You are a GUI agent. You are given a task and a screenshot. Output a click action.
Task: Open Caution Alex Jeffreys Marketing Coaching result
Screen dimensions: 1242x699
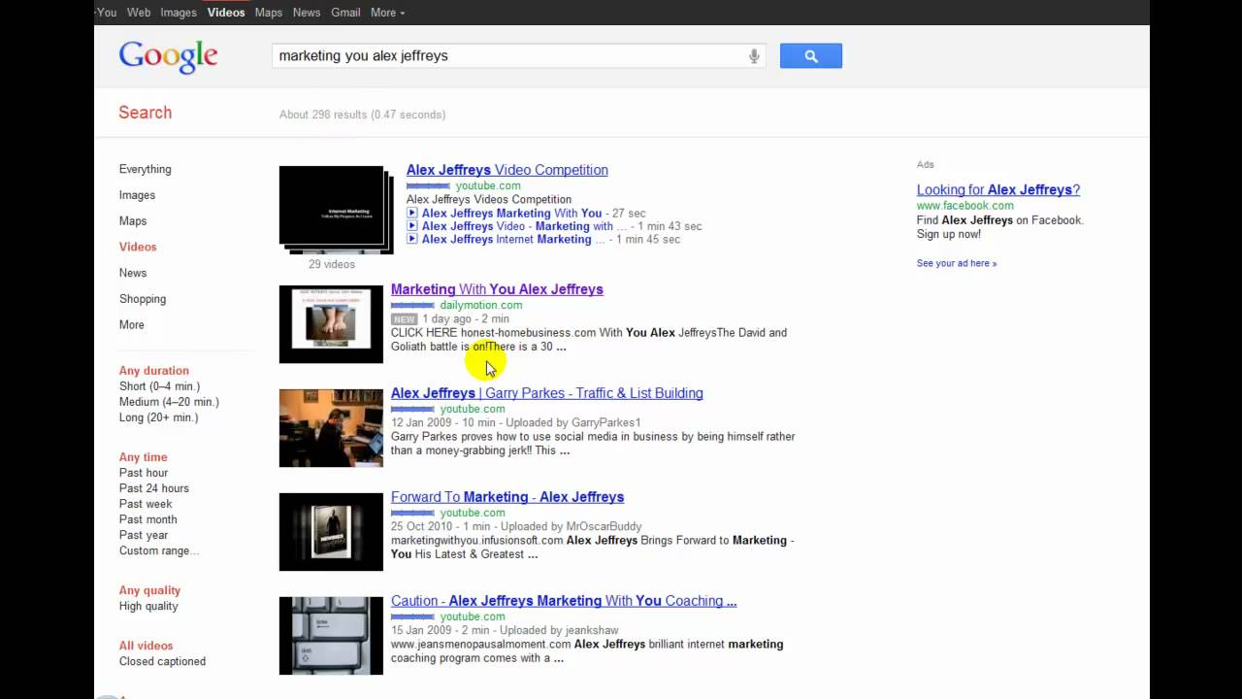point(563,601)
